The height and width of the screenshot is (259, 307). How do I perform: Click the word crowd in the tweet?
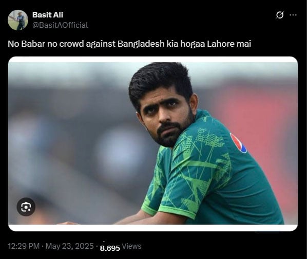point(71,44)
